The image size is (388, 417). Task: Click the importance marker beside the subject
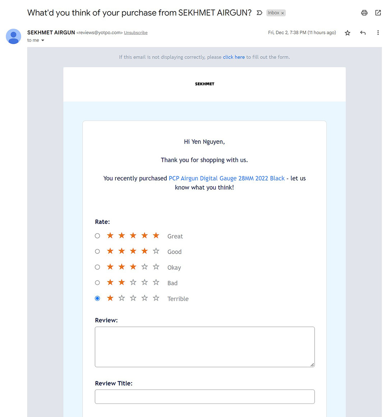pyautogui.click(x=259, y=13)
